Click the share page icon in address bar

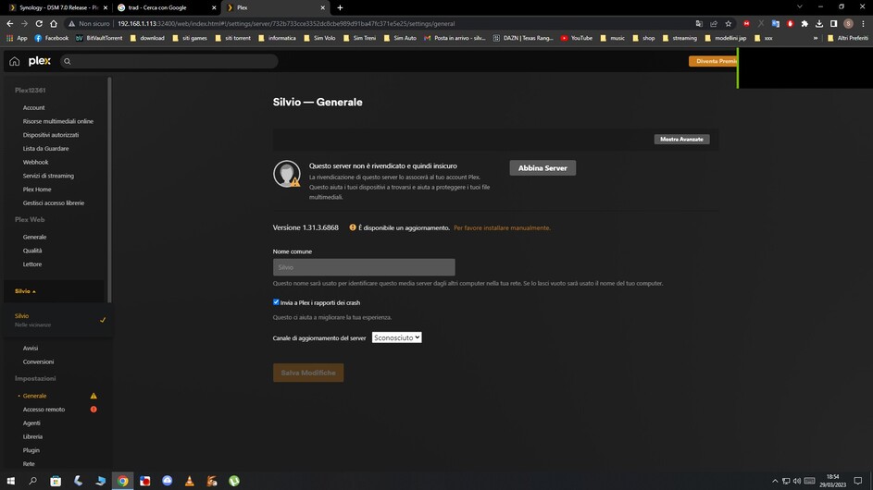coord(714,23)
